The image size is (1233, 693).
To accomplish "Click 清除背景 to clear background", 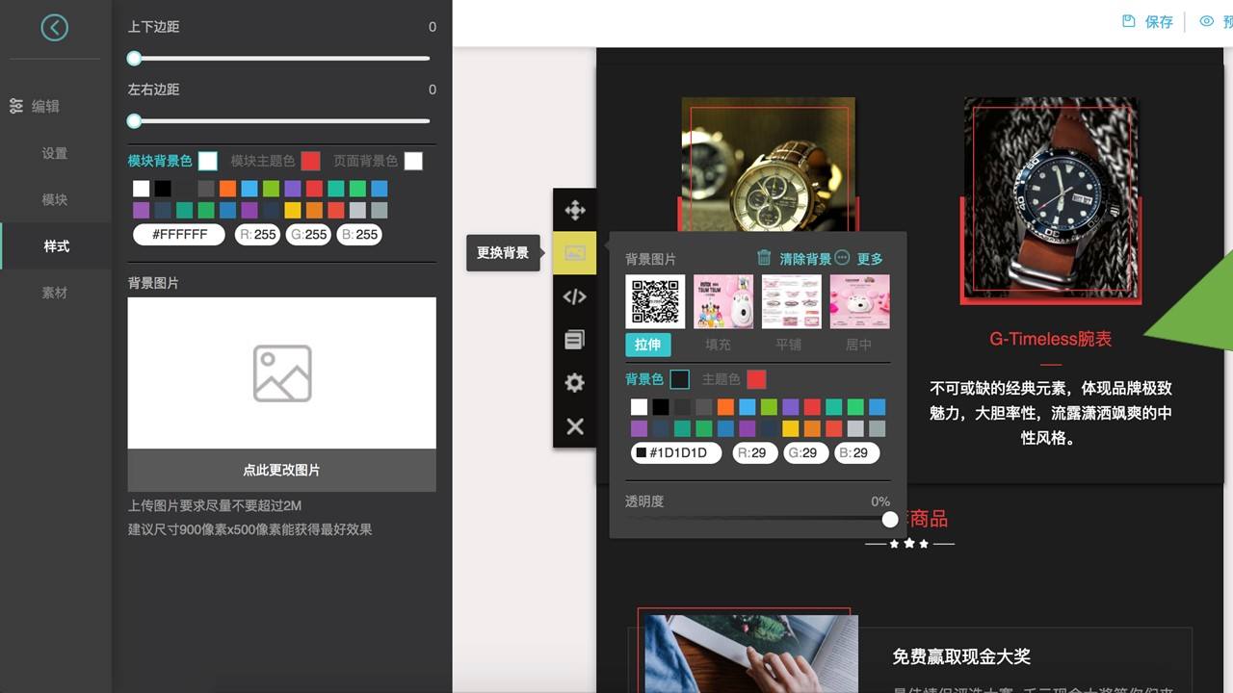I will point(805,259).
